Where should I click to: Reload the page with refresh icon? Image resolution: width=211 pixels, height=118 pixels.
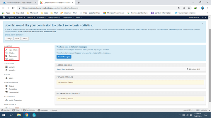[x=13, y=8]
